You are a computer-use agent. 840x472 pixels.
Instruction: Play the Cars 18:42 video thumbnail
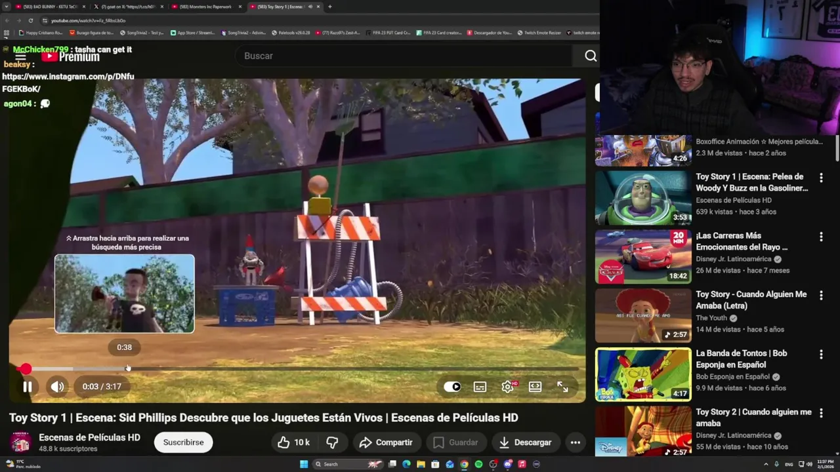[x=643, y=257]
